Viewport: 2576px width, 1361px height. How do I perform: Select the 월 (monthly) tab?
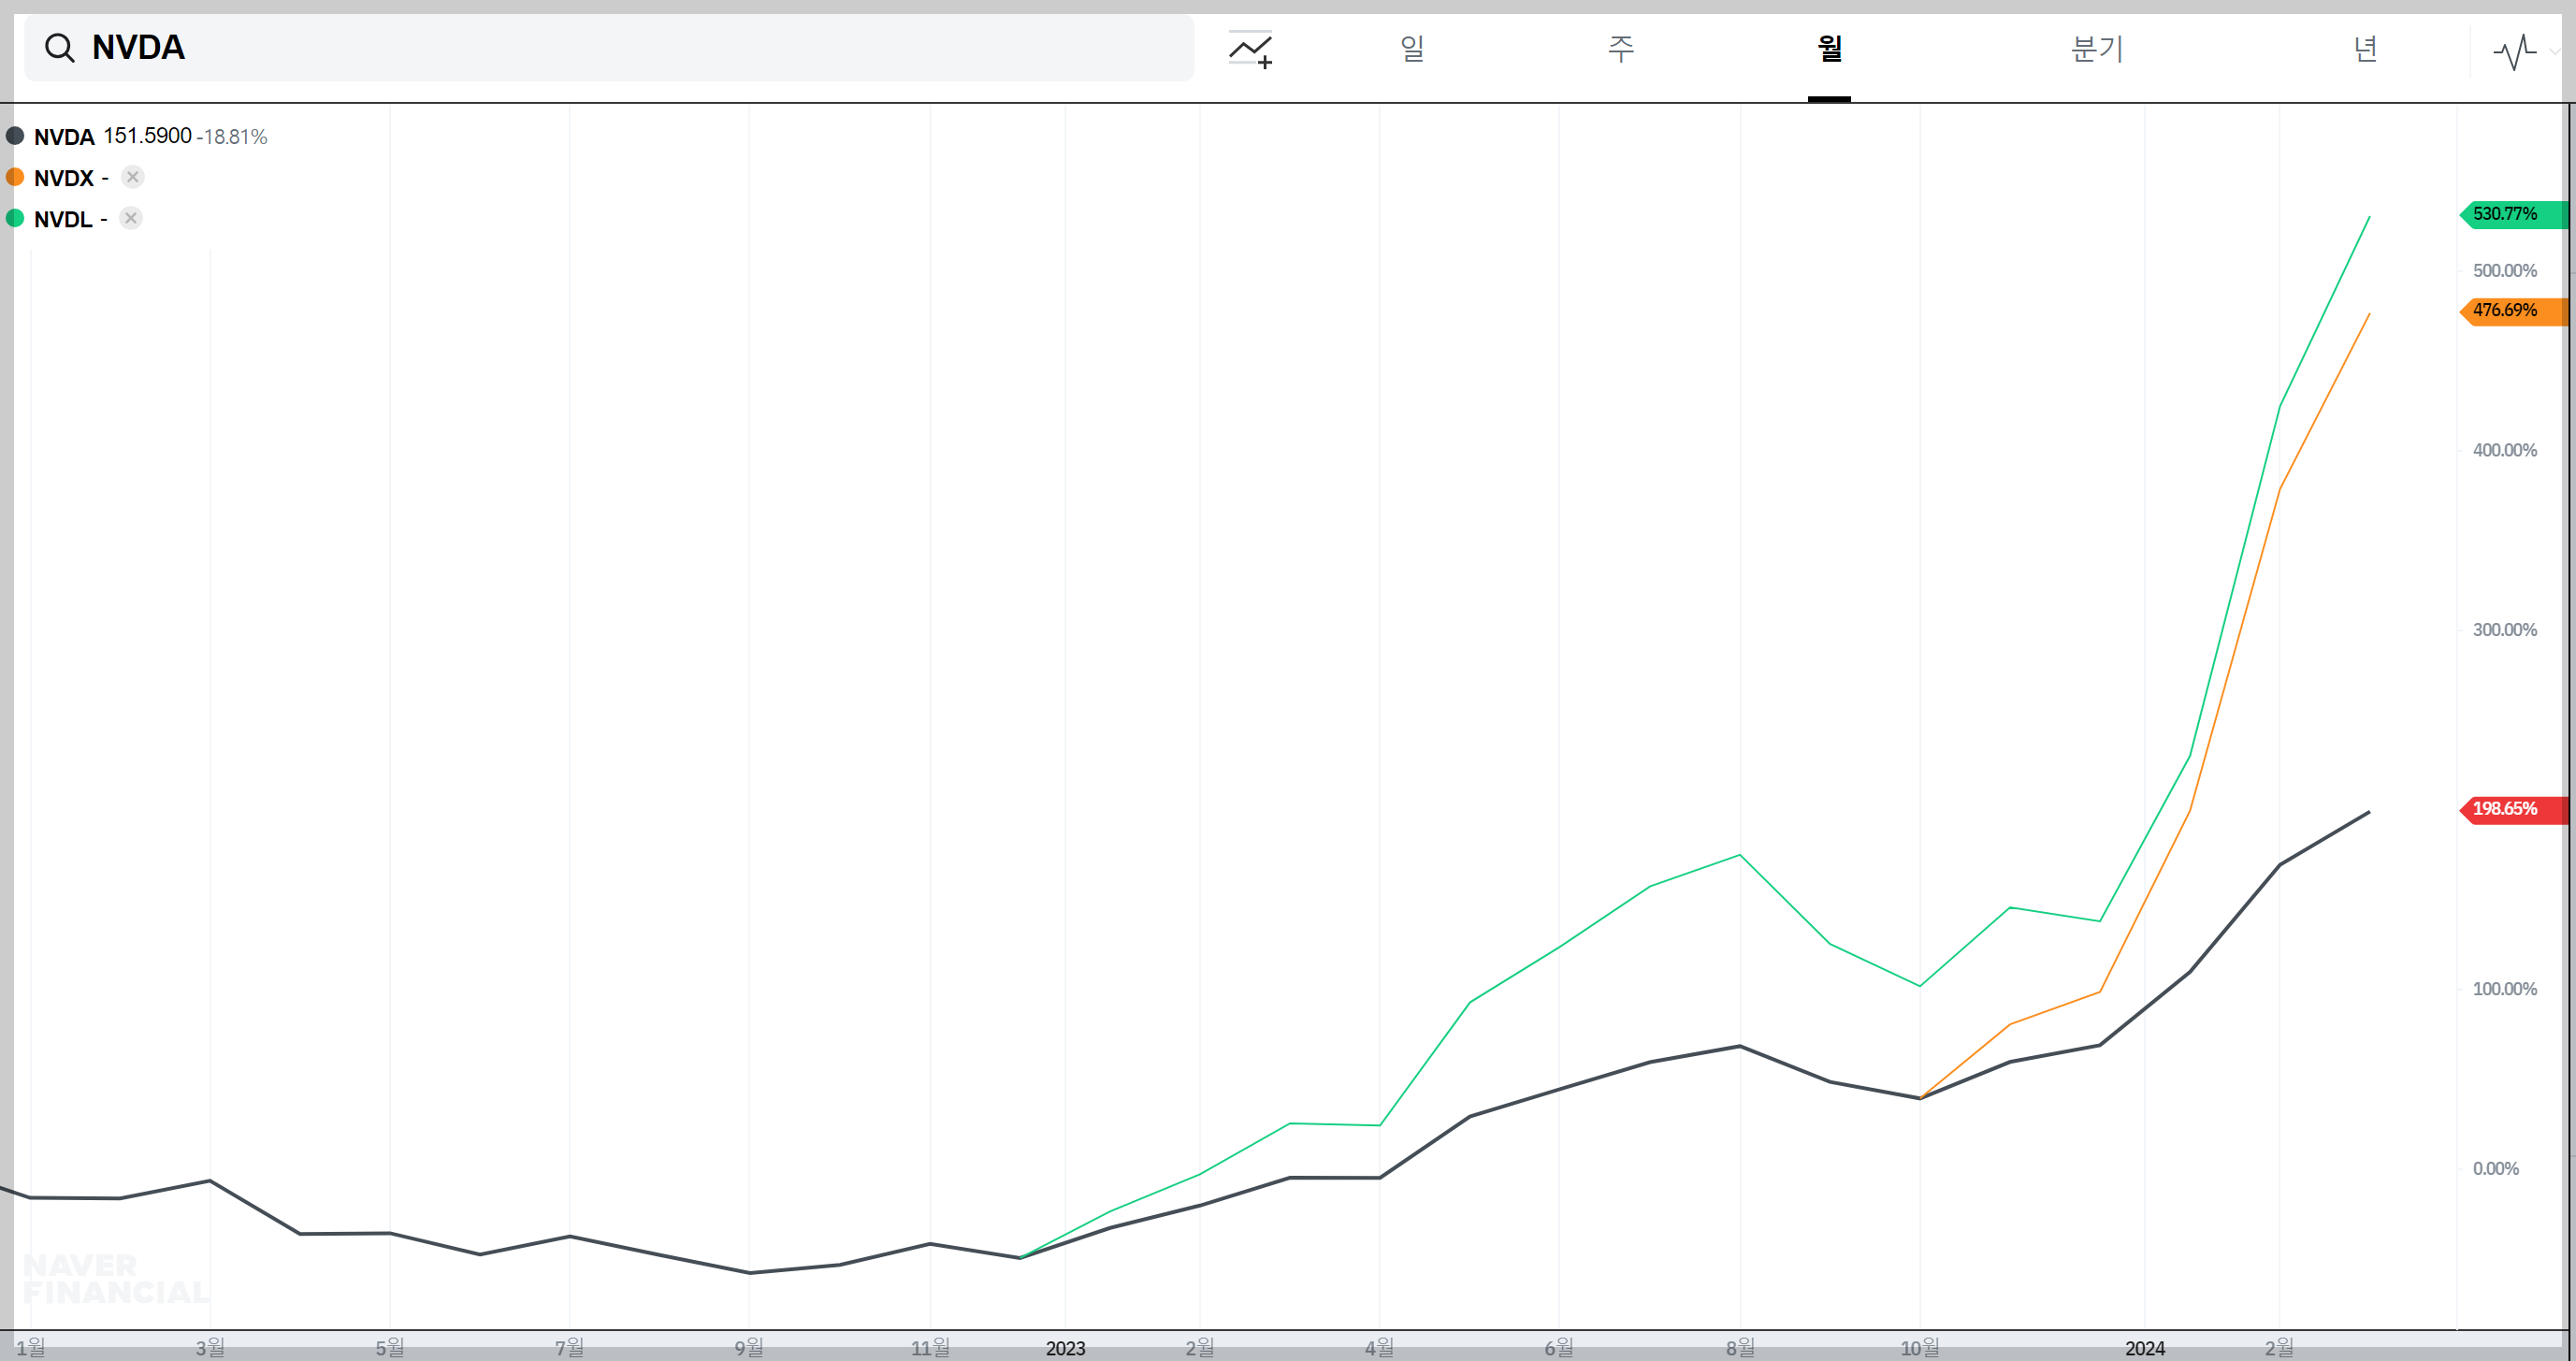[x=1829, y=48]
